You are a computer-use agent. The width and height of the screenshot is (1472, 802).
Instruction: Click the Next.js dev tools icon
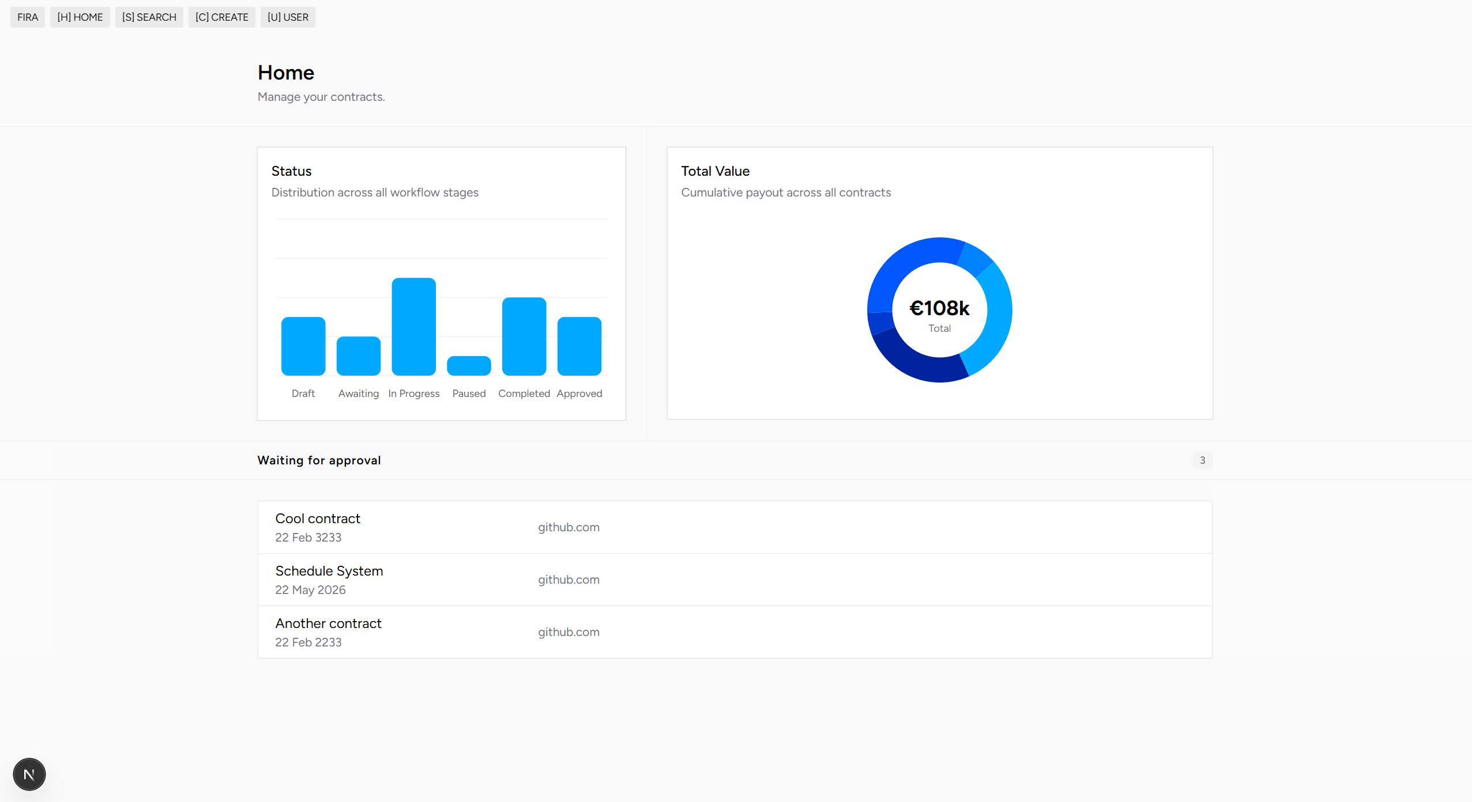click(29, 774)
